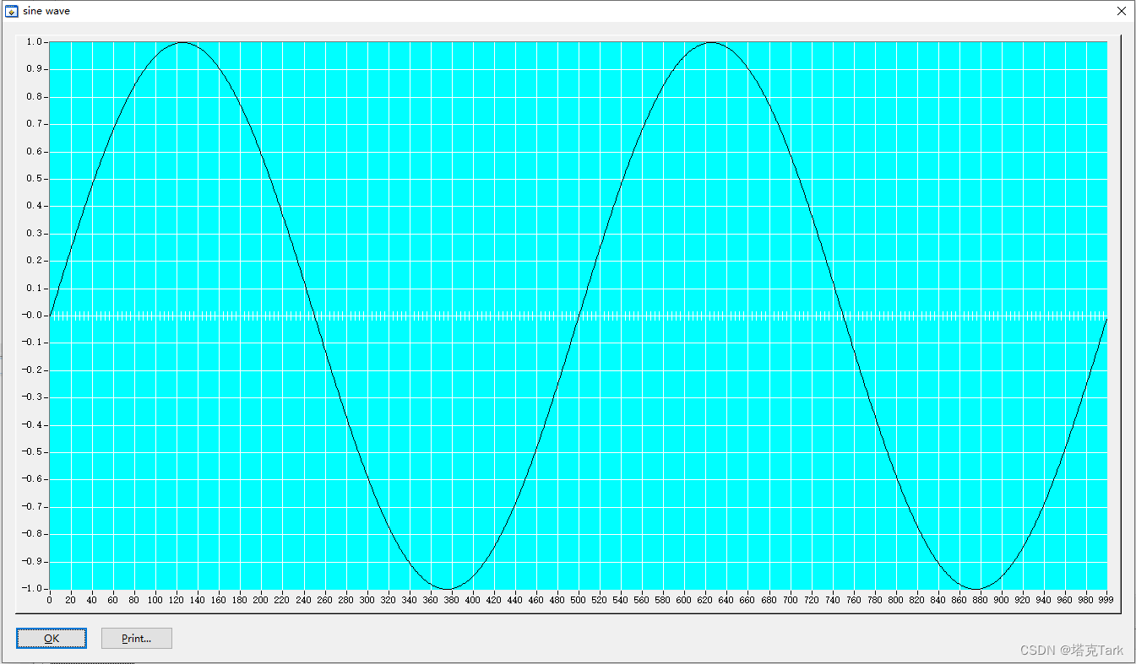Select y-axis label -0.9
Screen dimensions: 1136x664
pyautogui.click(x=31, y=561)
